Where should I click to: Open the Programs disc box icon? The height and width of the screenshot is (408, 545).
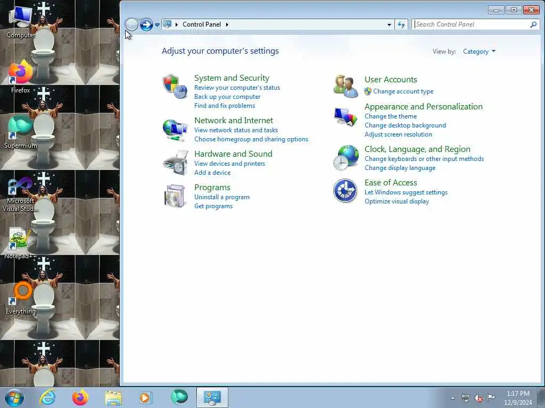pyautogui.click(x=175, y=196)
